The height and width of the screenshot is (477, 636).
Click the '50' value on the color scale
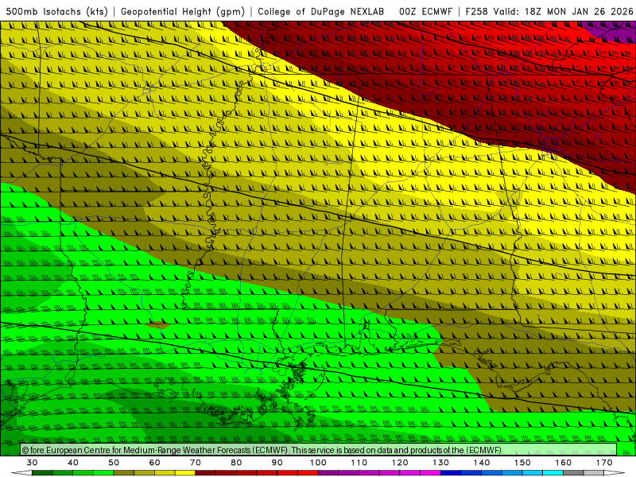coord(114,463)
